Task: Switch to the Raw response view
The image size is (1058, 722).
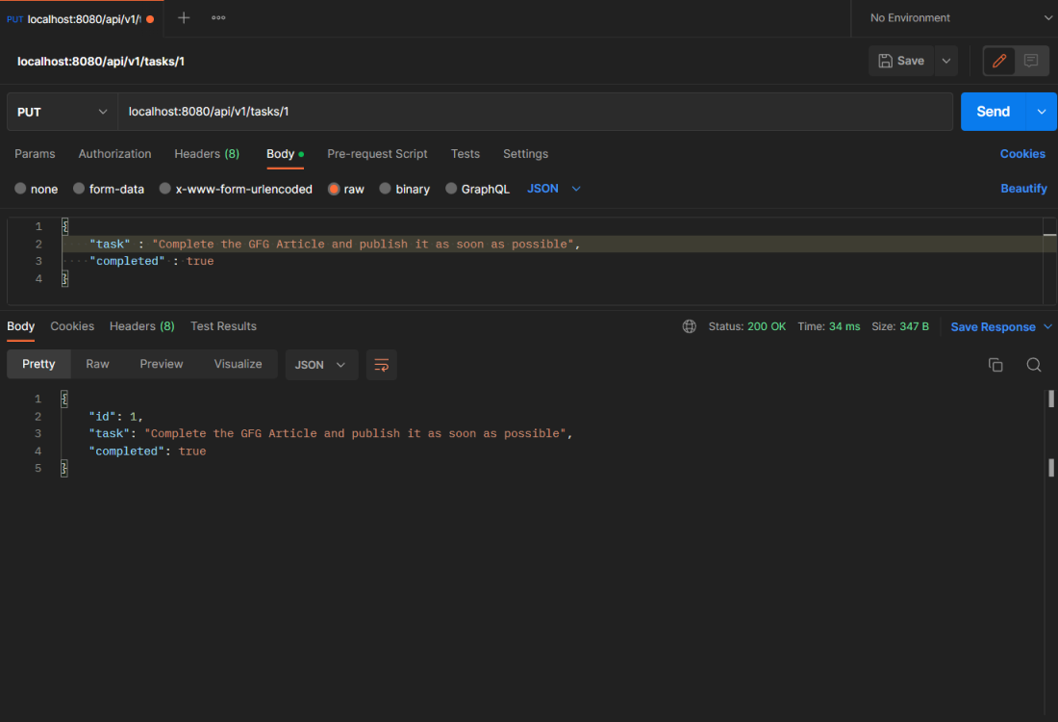Action: (98, 364)
